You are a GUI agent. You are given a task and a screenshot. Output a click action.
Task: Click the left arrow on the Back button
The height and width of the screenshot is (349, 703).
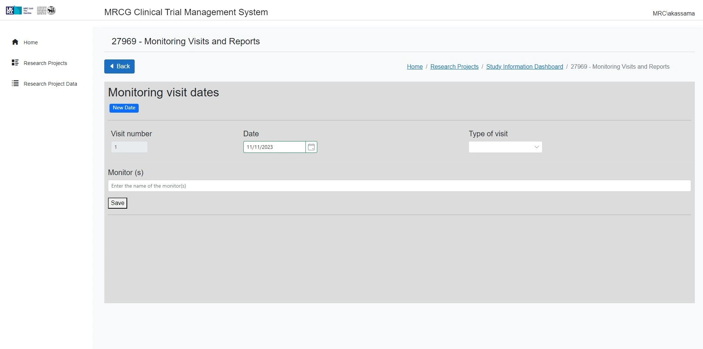click(x=112, y=66)
